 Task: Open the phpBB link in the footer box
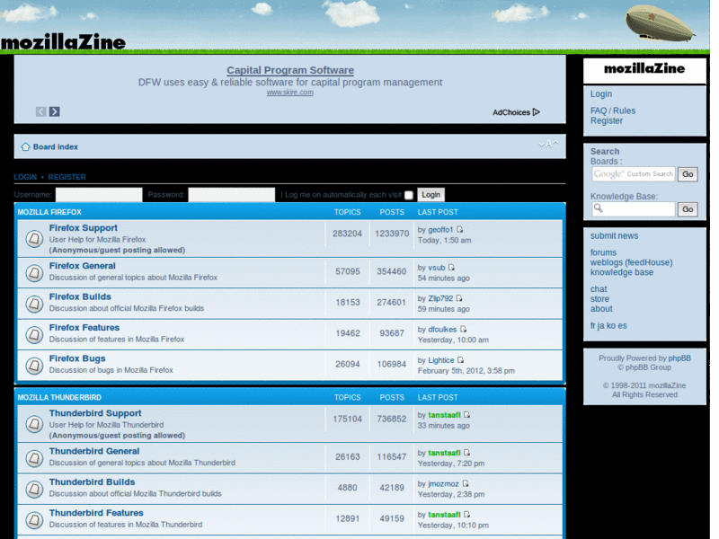[679, 358]
